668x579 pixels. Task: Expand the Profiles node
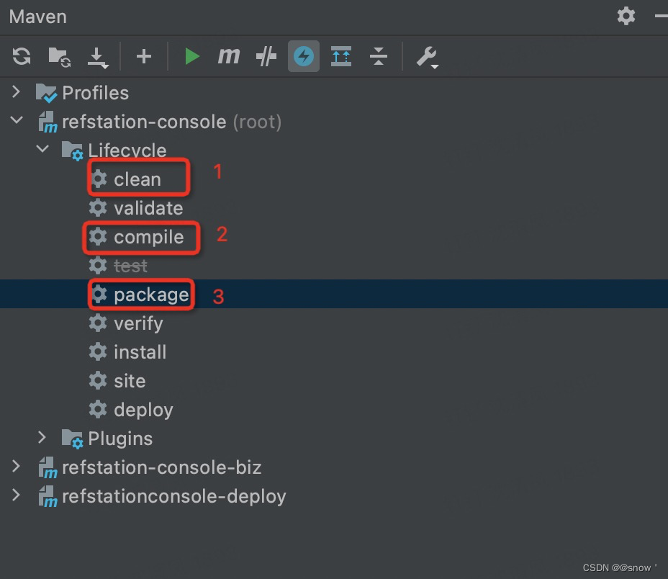[16, 92]
